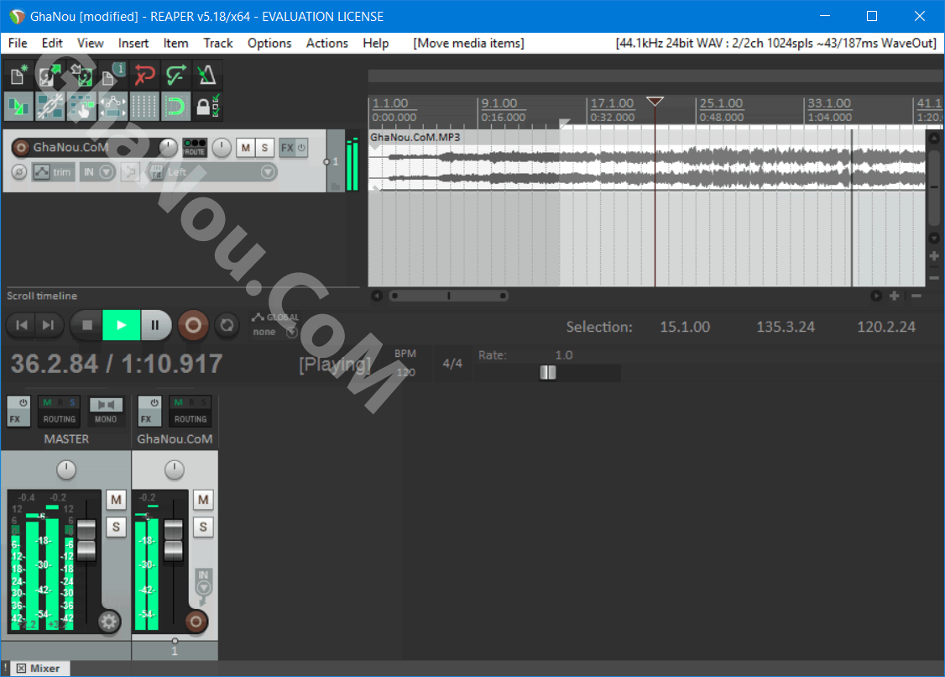Toggle the MASTER MONO button

pos(106,412)
